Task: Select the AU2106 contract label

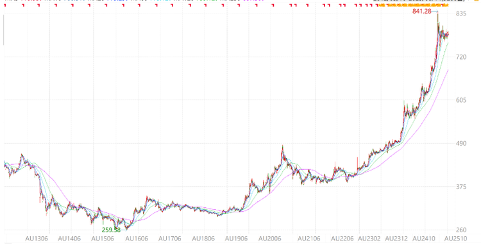Action: pyautogui.click(x=309, y=239)
